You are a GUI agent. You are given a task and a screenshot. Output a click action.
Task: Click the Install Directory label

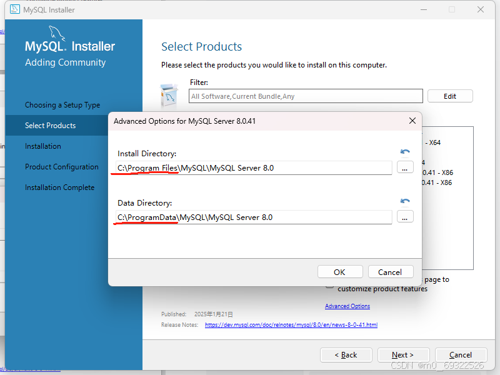[147, 154]
